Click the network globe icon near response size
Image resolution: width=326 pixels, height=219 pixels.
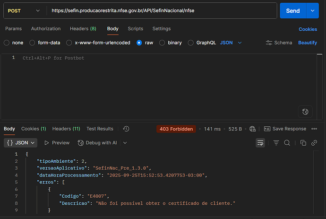pyautogui.click(x=252, y=129)
